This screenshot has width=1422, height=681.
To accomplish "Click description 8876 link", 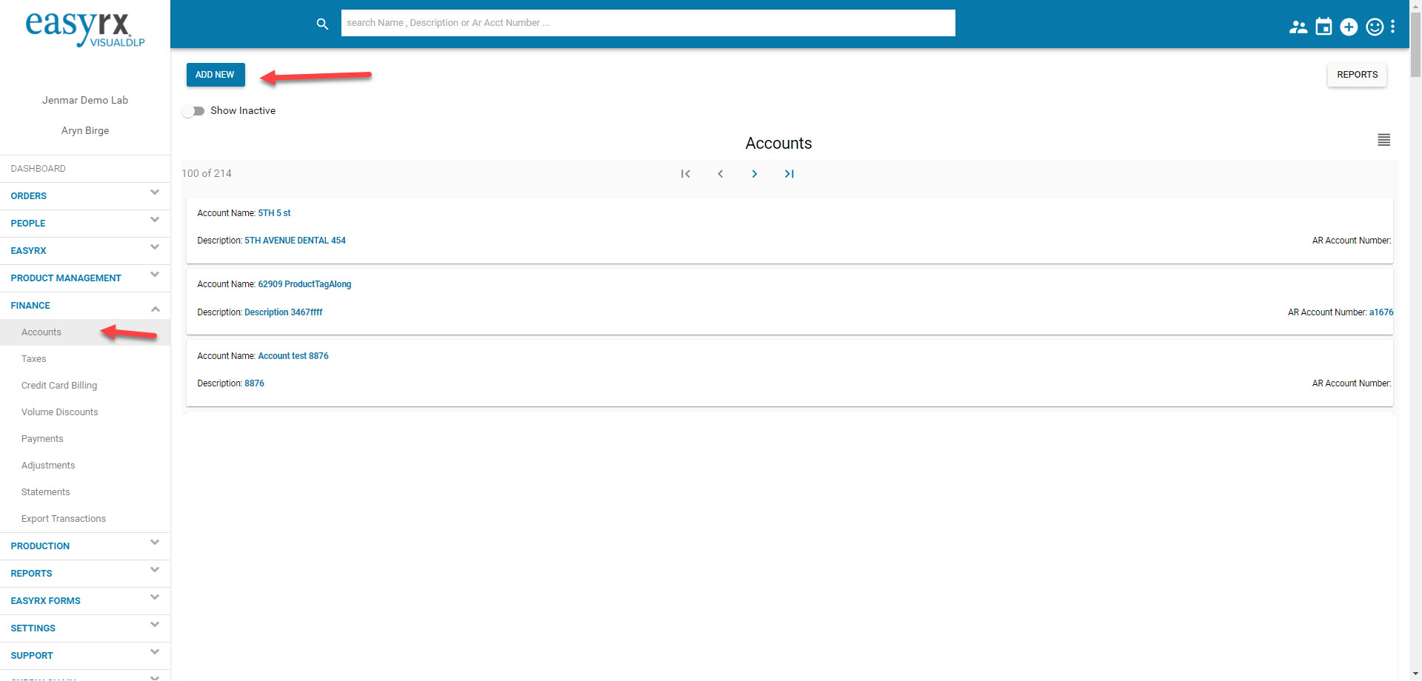I will 254,383.
